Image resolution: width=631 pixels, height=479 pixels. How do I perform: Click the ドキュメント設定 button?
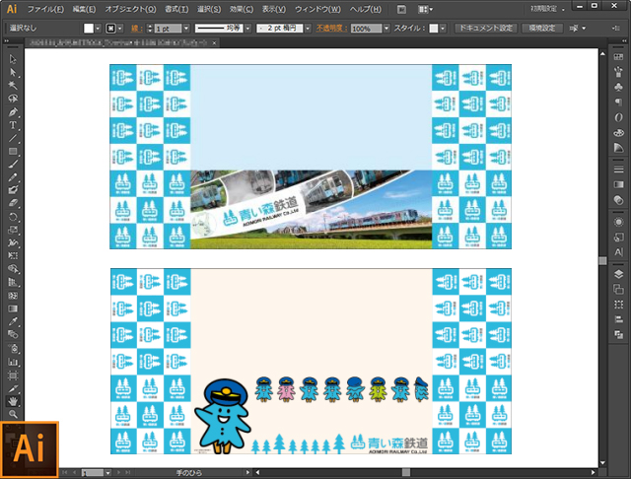click(485, 29)
